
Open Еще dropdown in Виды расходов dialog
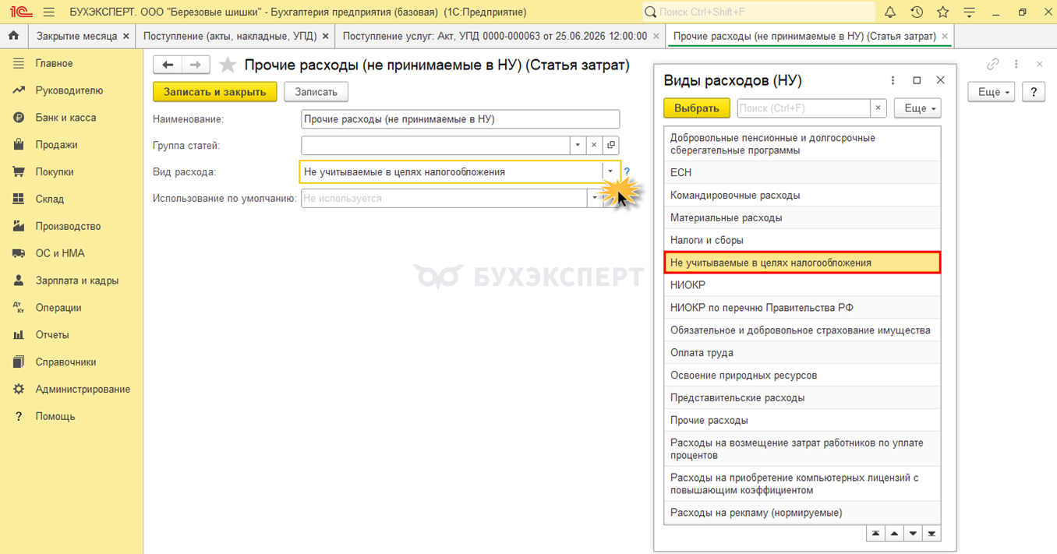(917, 108)
